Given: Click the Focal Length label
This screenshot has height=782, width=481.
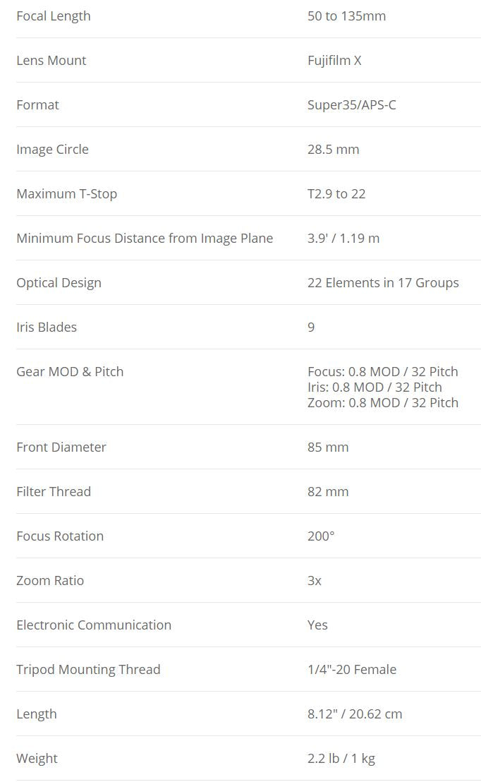Looking at the screenshot, I should click(x=54, y=16).
